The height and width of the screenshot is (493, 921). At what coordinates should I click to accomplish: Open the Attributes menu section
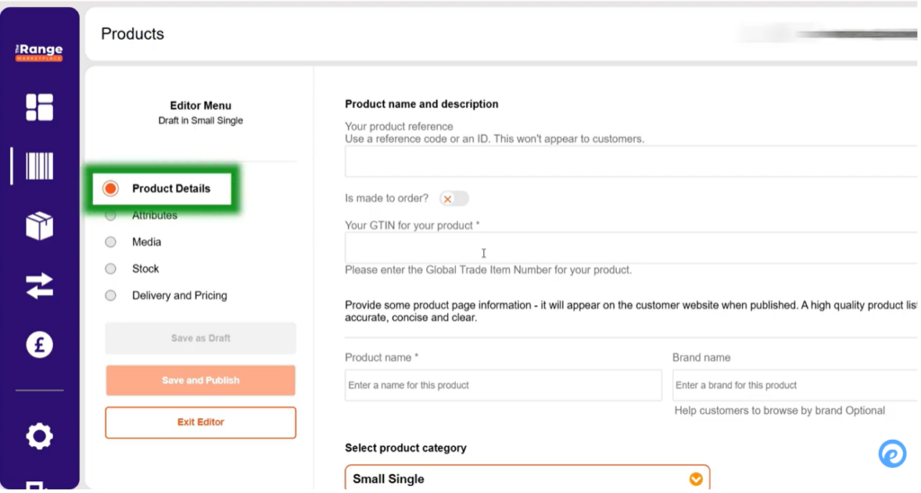[x=155, y=216]
